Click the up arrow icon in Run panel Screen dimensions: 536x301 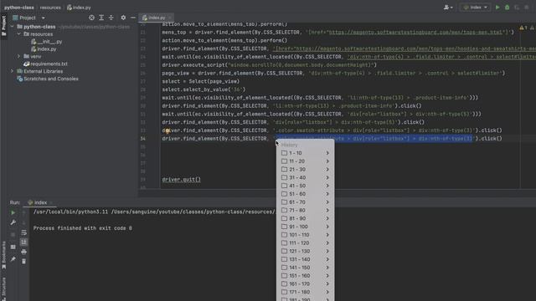point(24,212)
